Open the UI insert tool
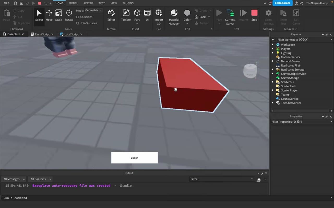The image size is (334, 208). 147,16
